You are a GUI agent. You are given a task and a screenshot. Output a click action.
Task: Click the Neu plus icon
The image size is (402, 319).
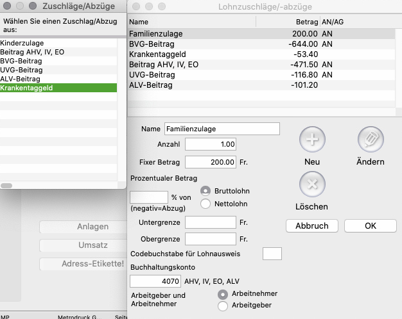tap(312, 139)
